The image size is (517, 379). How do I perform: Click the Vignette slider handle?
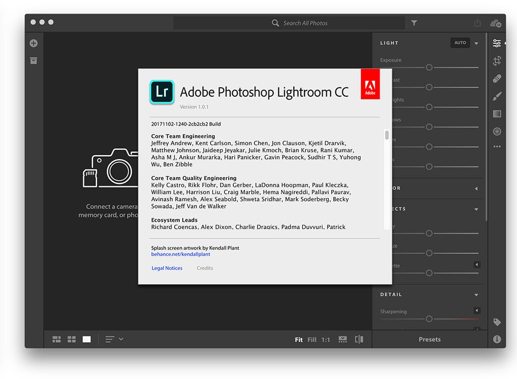click(429, 273)
